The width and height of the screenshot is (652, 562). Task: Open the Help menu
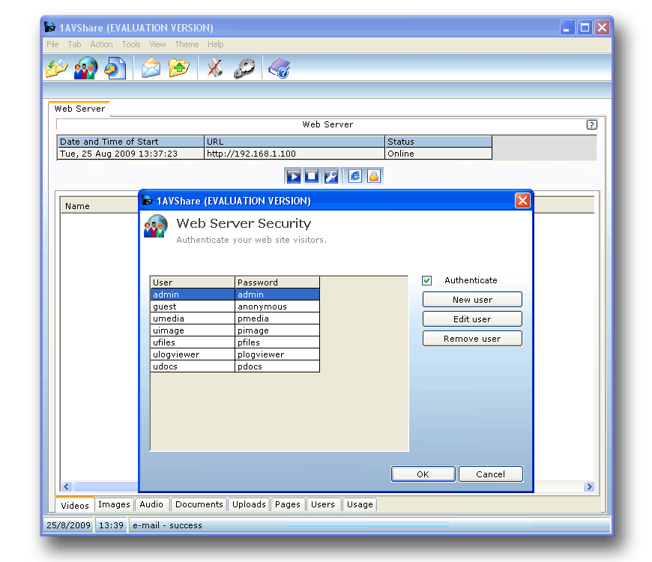215,44
